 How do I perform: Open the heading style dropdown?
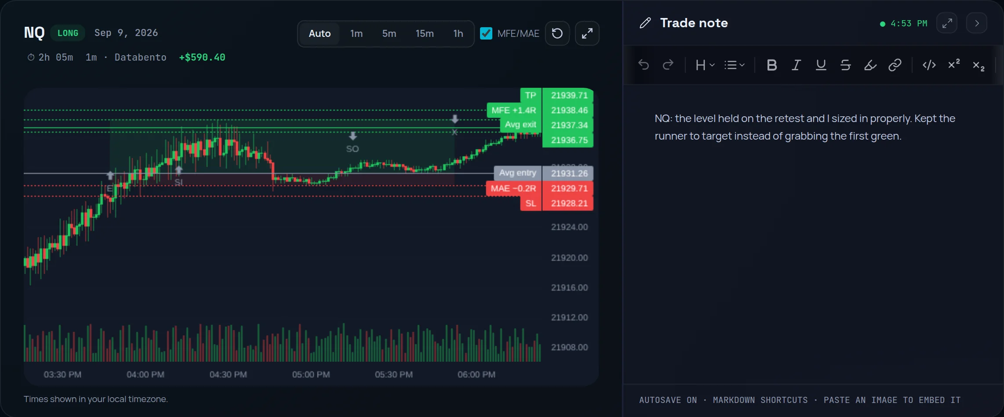click(x=705, y=65)
